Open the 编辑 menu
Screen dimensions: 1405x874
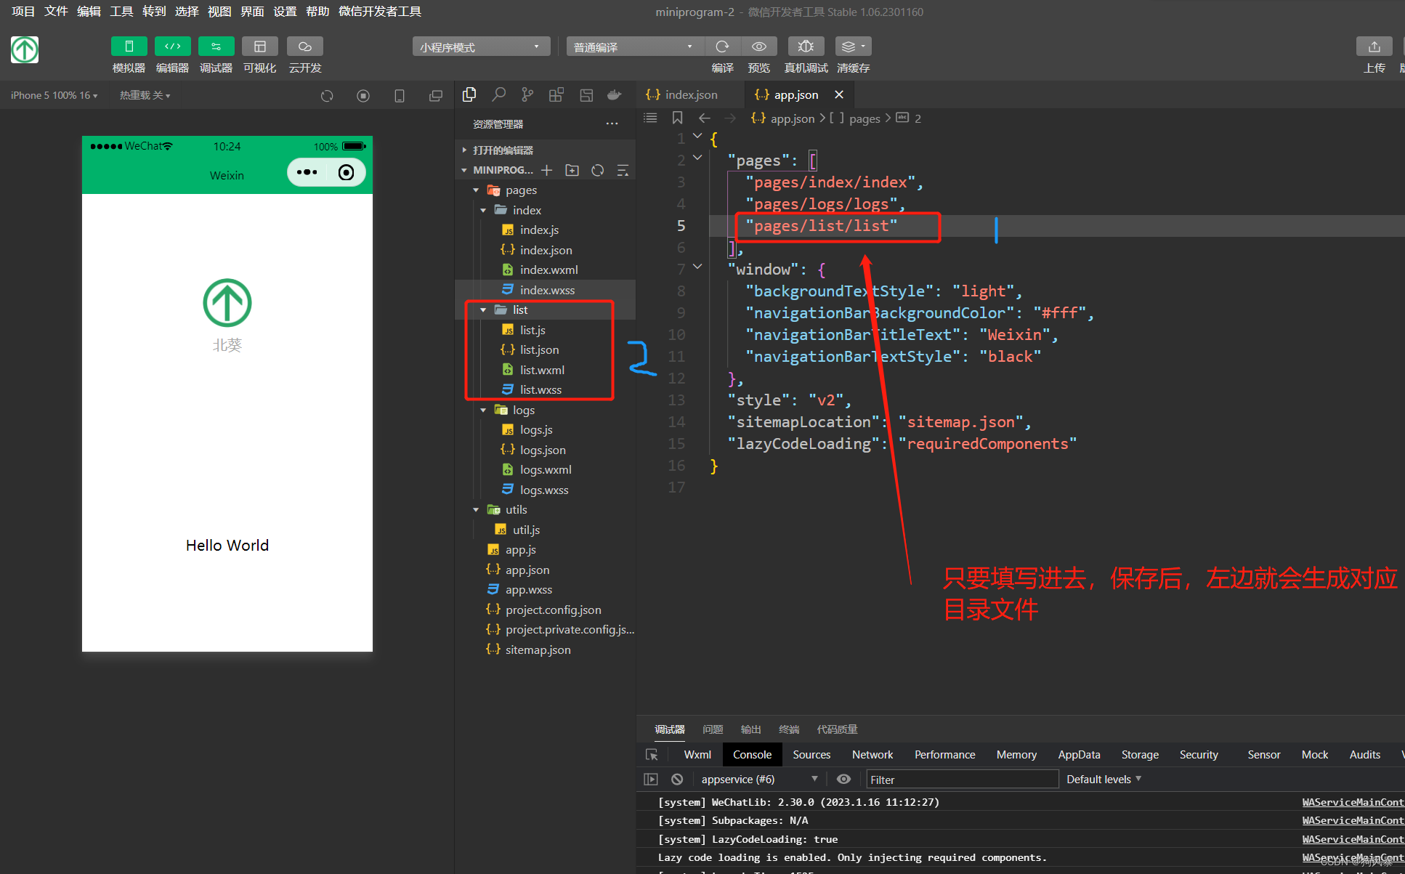click(89, 12)
